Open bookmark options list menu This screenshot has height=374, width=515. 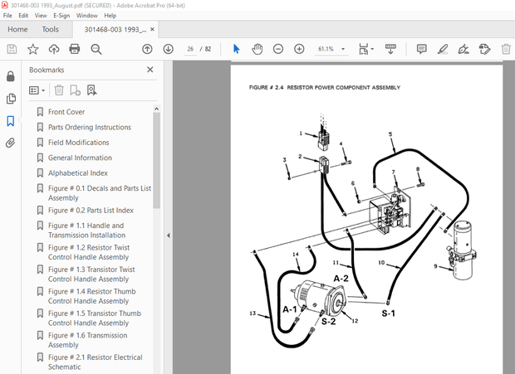[37, 90]
